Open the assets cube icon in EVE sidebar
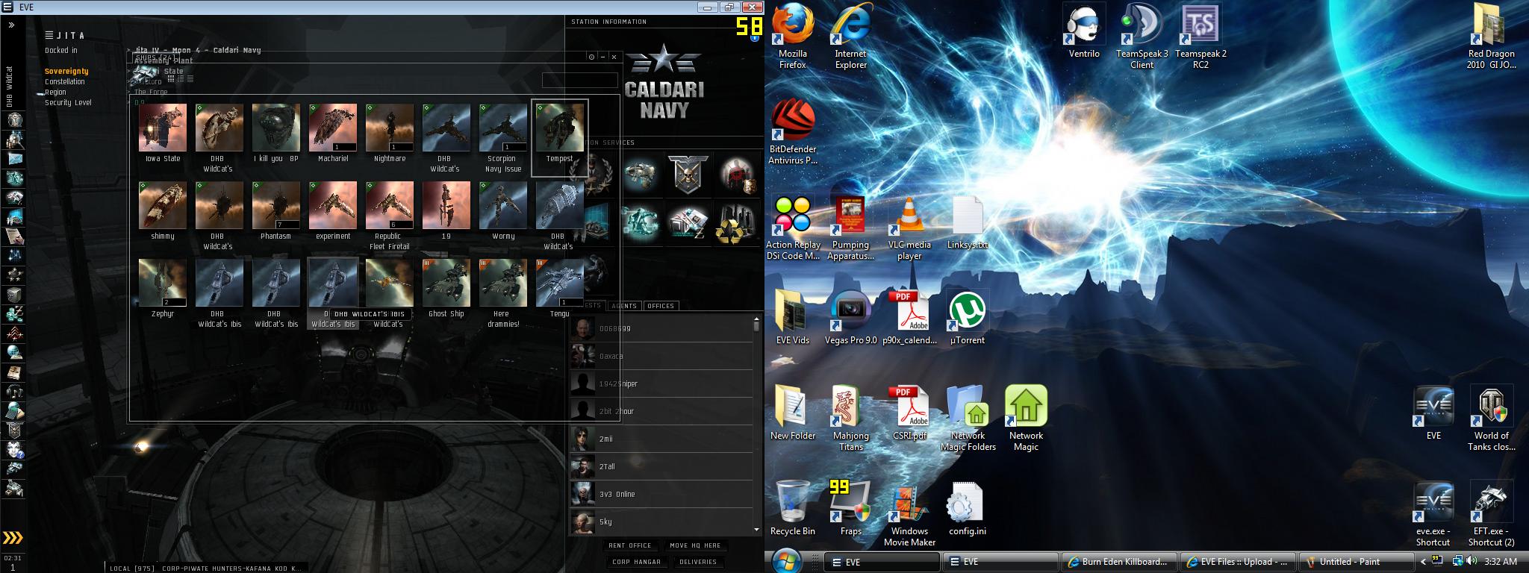Viewport: 1529px width, 573px height. click(x=14, y=294)
